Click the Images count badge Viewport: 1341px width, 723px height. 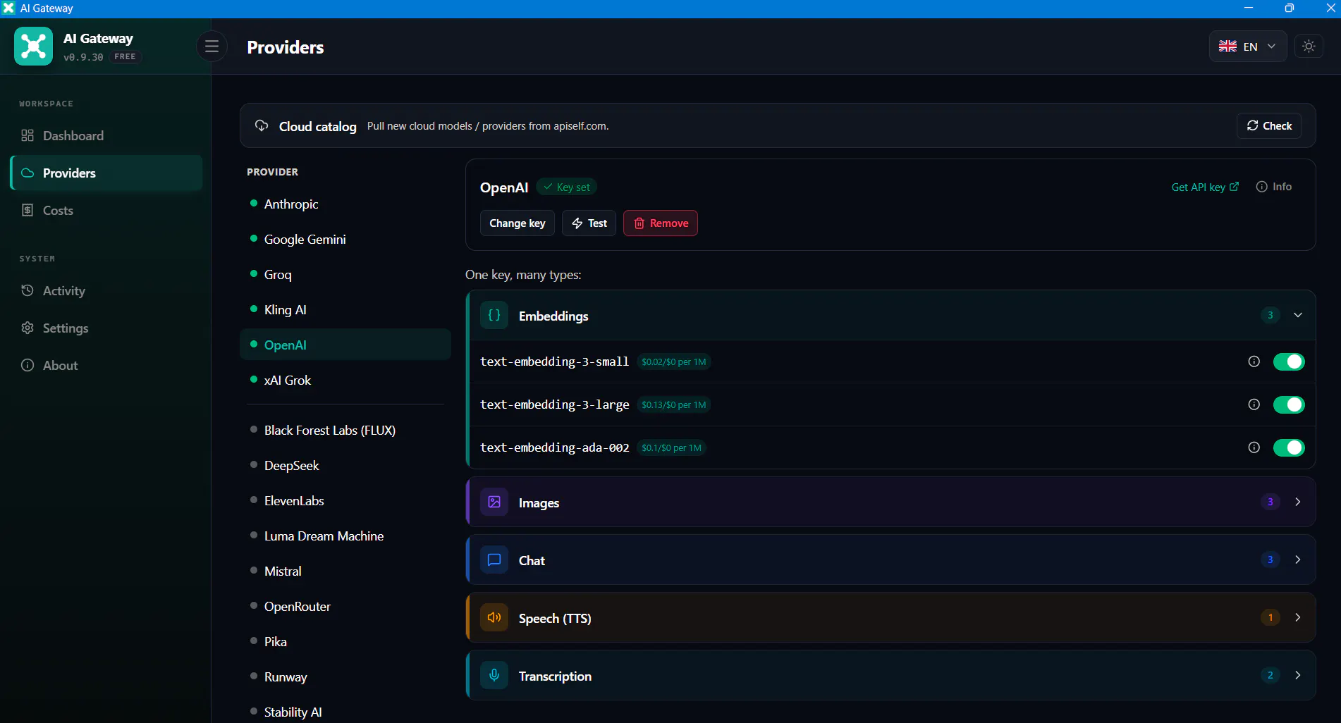click(1270, 502)
